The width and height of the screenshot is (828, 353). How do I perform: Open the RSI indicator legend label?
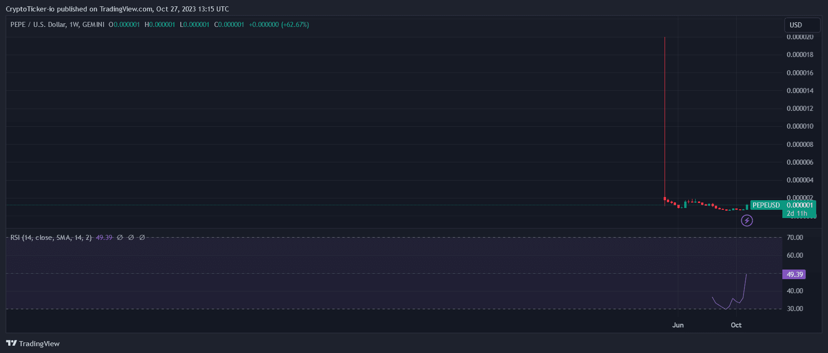point(51,238)
